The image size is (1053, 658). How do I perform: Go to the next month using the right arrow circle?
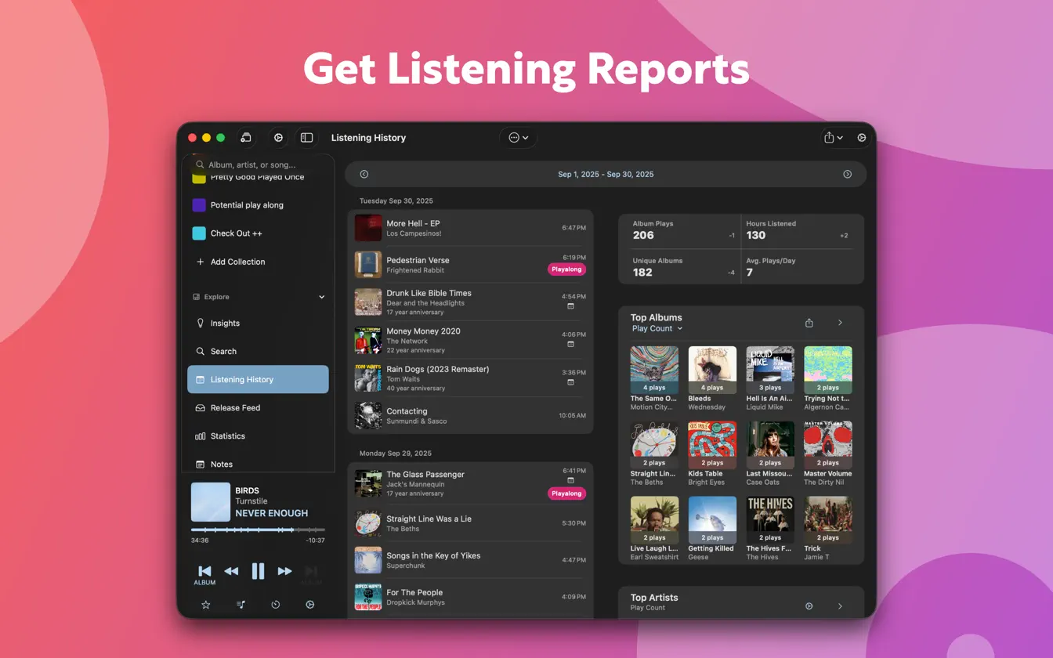click(x=847, y=174)
